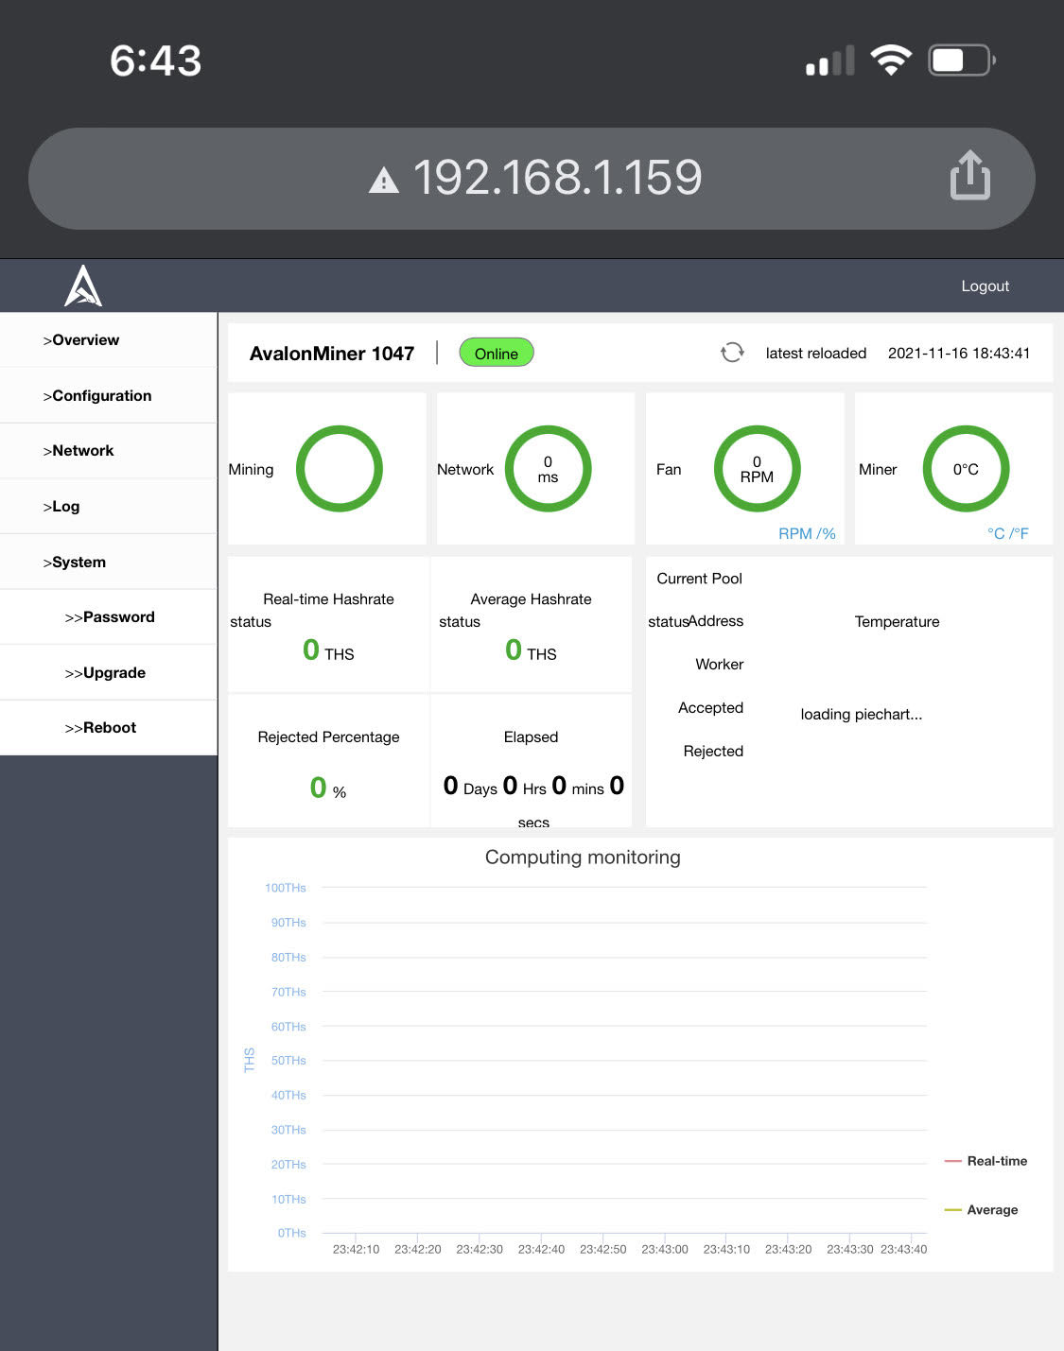
Task: Click the reload refresh icon
Action: click(x=732, y=353)
